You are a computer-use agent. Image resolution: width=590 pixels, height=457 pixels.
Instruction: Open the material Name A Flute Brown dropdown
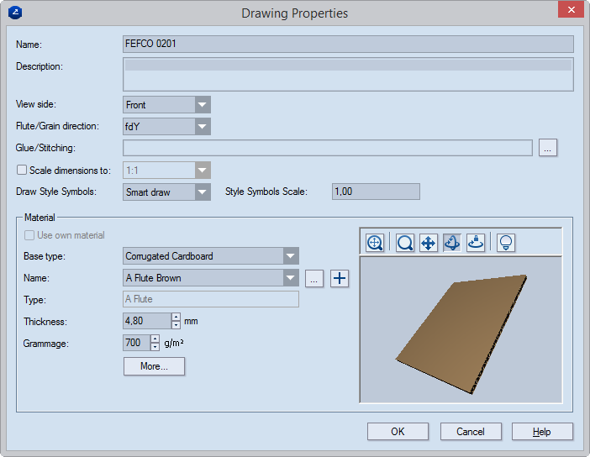[290, 278]
